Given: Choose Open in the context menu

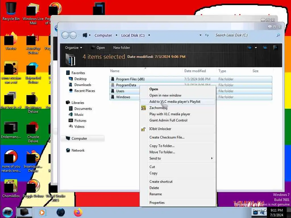Looking at the screenshot, I should pyautogui.click(x=178, y=89).
